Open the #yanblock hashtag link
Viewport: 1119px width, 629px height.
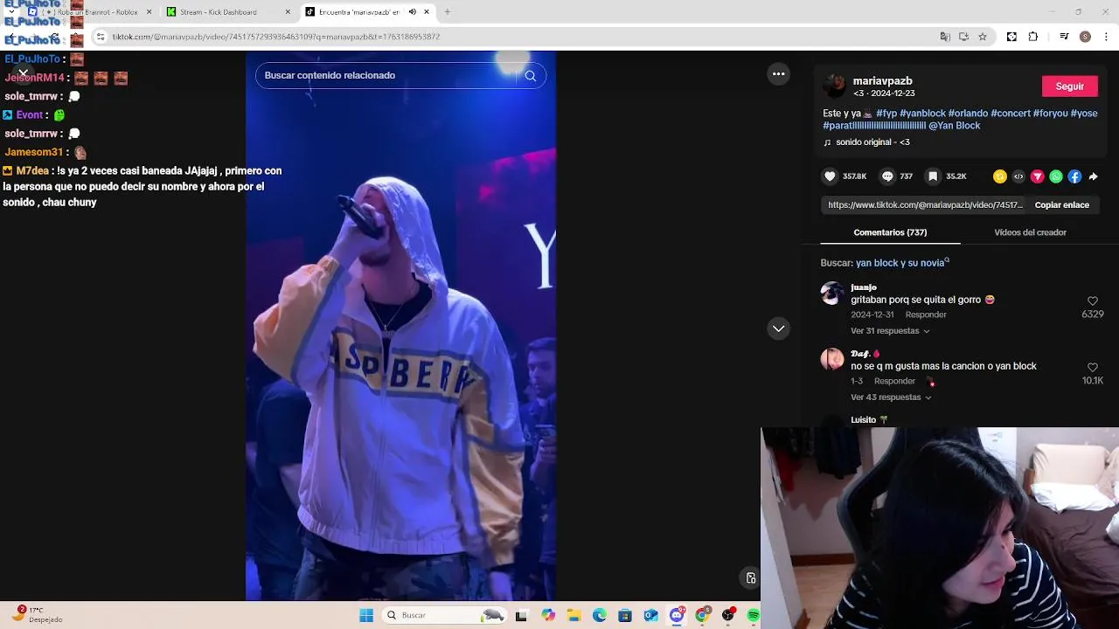(922, 114)
